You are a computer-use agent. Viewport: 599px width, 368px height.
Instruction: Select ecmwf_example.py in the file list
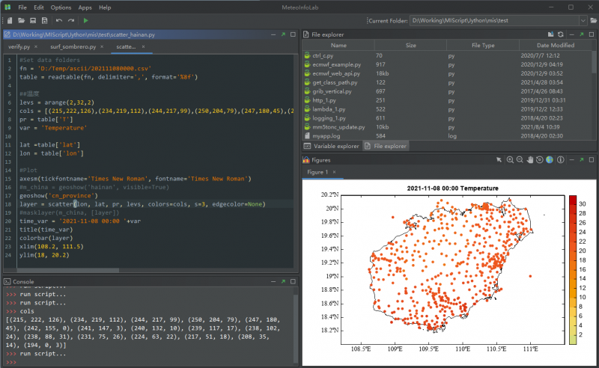tap(335, 65)
